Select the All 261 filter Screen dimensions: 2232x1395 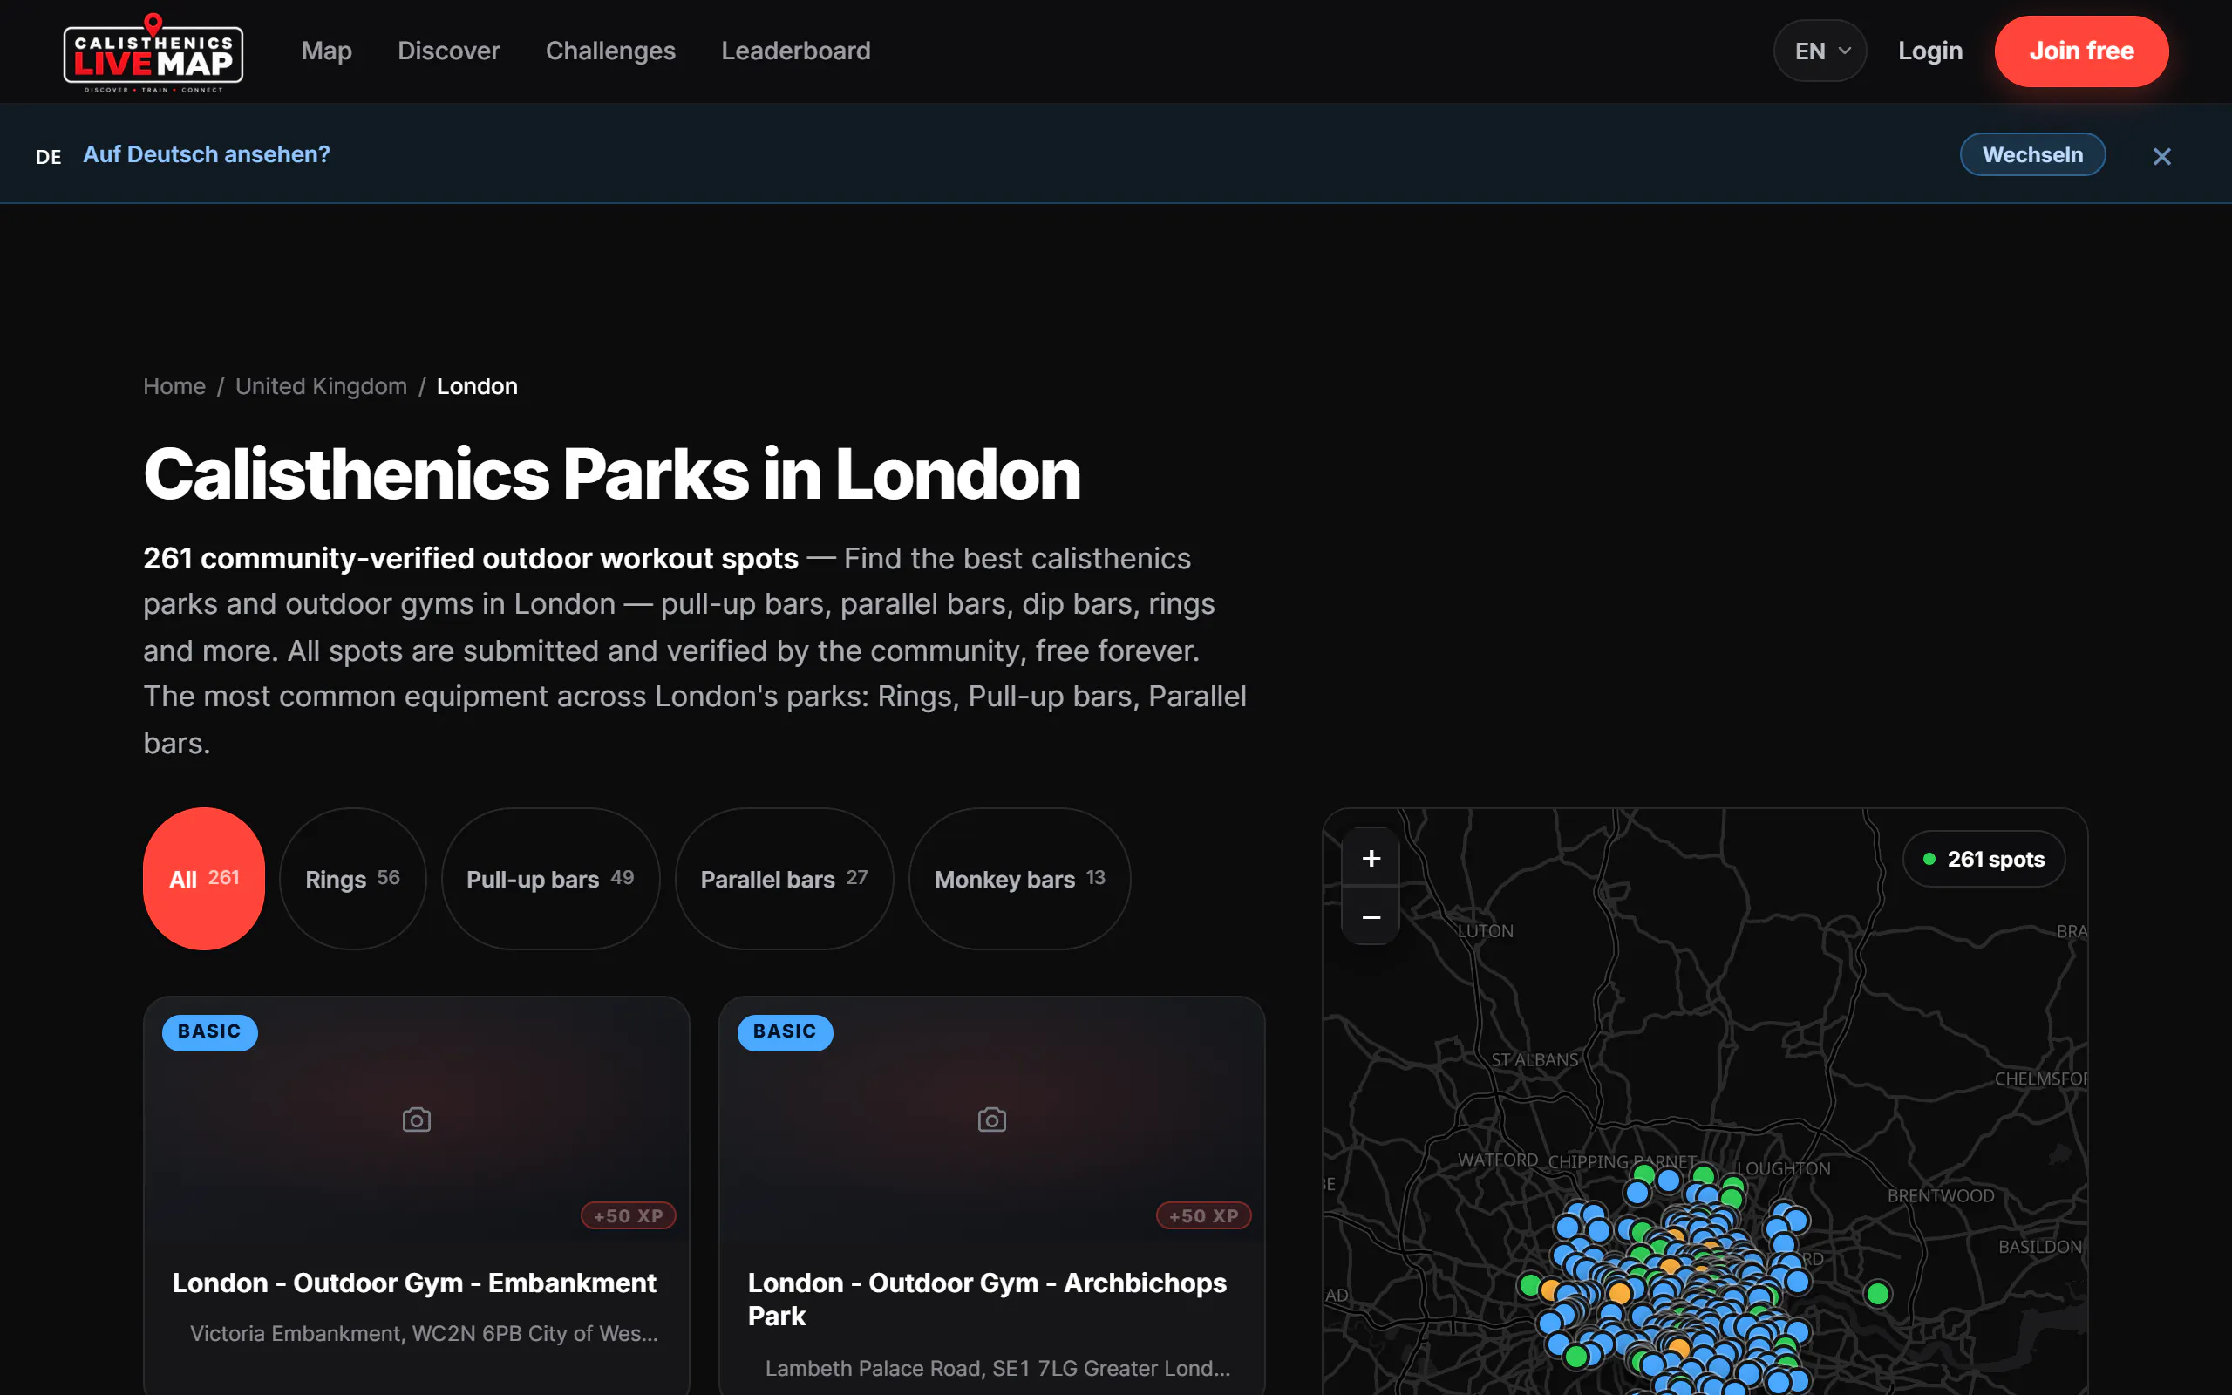point(204,878)
